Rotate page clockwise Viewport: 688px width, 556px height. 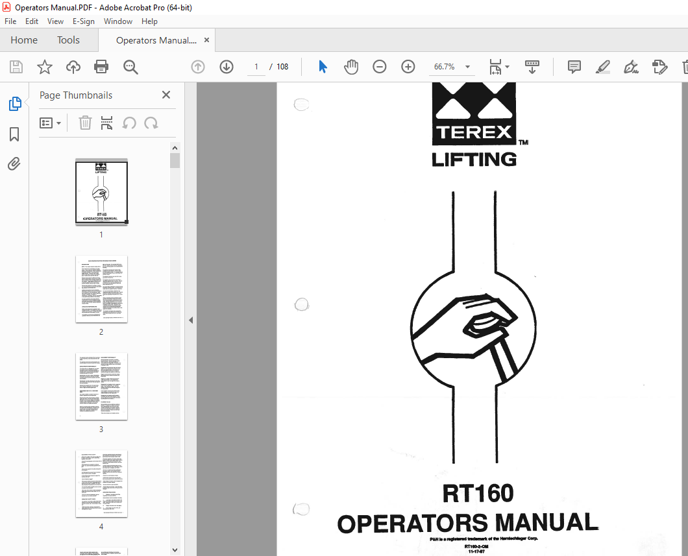point(151,123)
